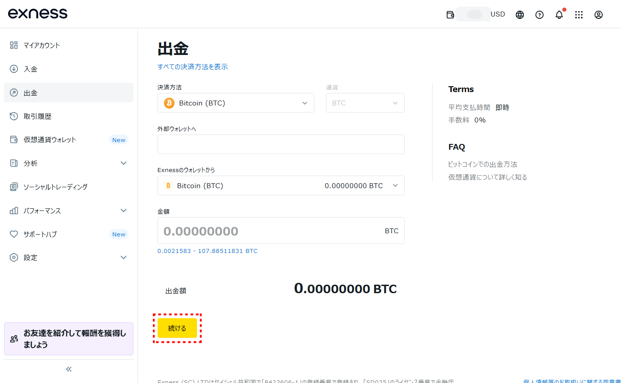
Task: Expand the 分析 submenu chevron
Action: click(124, 163)
